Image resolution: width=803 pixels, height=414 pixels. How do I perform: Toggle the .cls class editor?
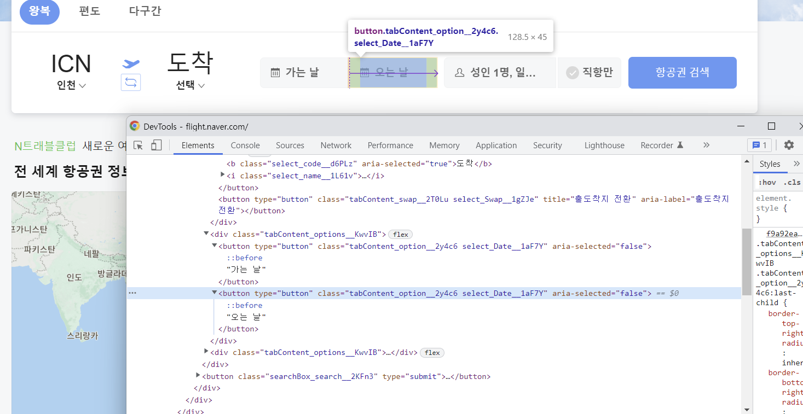(x=792, y=183)
